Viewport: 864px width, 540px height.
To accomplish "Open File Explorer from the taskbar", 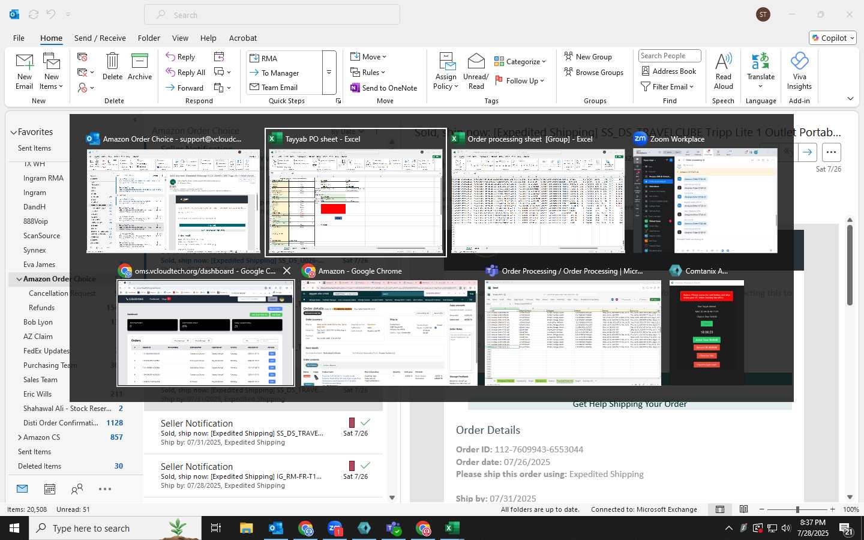I will click(x=247, y=528).
